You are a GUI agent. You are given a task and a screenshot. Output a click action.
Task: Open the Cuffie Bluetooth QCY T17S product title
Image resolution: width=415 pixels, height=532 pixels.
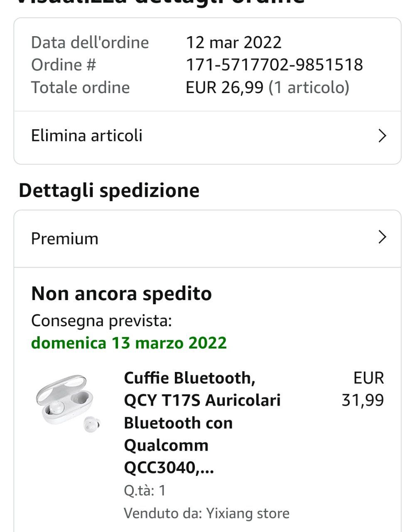pos(202,423)
